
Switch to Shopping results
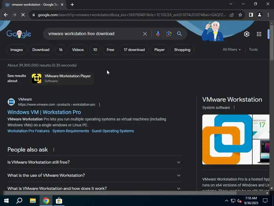coord(182,50)
